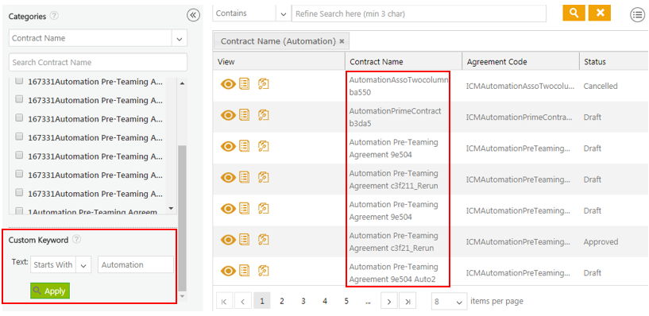This screenshot has height=316, width=649.
Task: Select contract name AutomationPrimeContract b3da5
Action: [x=396, y=117]
